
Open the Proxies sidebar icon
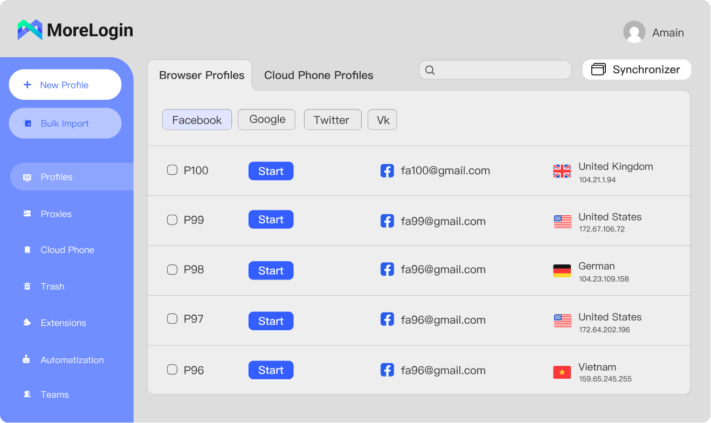coord(27,214)
